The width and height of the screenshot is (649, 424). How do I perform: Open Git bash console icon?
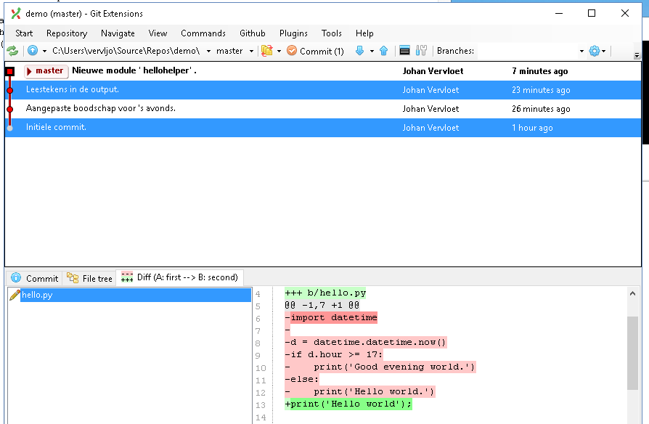click(x=404, y=51)
